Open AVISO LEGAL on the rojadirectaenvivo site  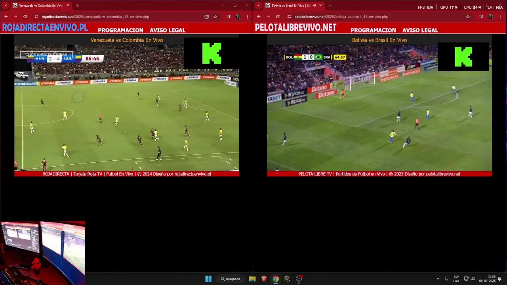(x=168, y=30)
